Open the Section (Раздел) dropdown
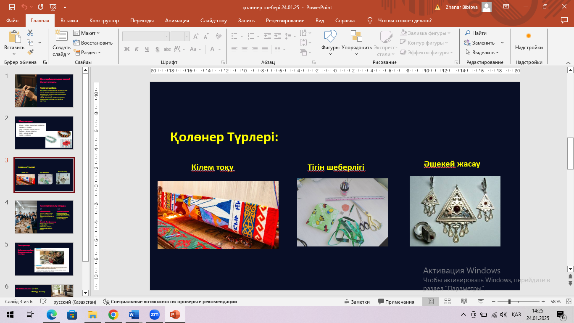The height and width of the screenshot is (323, 574). 88,53
